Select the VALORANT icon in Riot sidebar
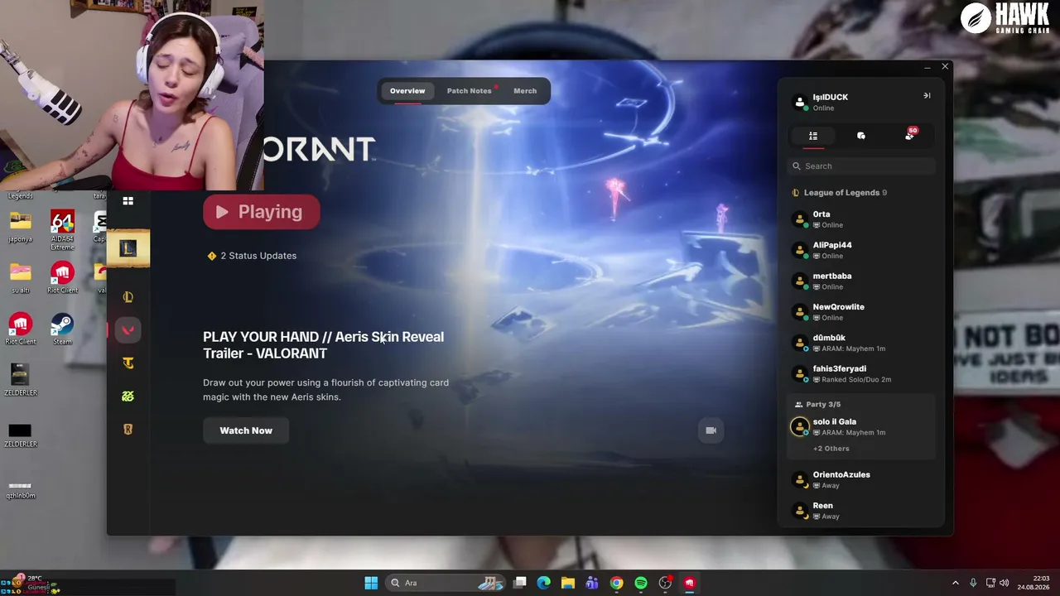The width and height of the screenshot is (1060, 596). 128,330
